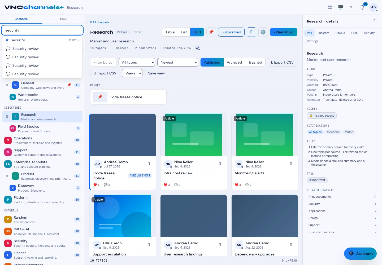
Task: Click the heart icon on Infra cost review
Action: tap(165, 185)
